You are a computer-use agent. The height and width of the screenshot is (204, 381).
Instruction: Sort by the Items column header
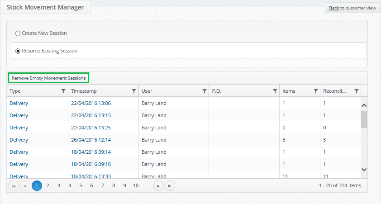[289, 91]
